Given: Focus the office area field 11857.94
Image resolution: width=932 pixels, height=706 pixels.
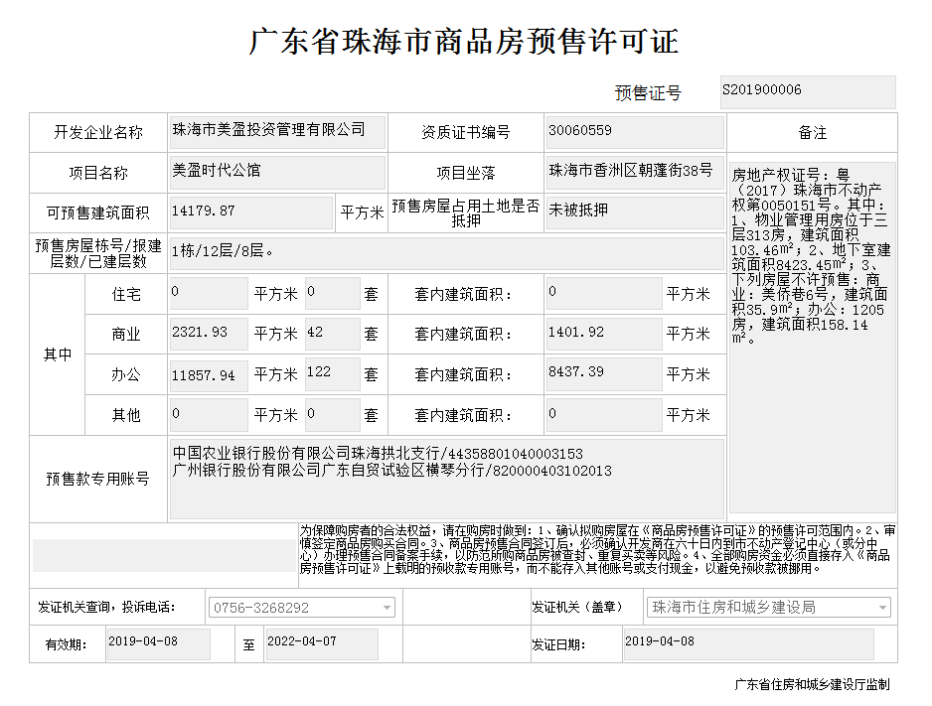Looking at the screenshot, I should [x=209, y=375].
